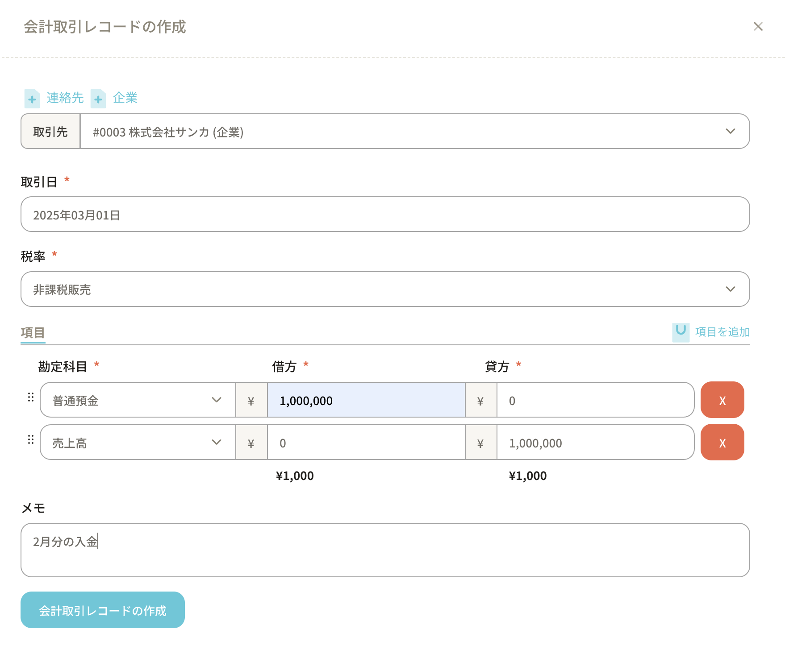
Task: Click the 連絡先 link
Action: [x=65, y=98]
